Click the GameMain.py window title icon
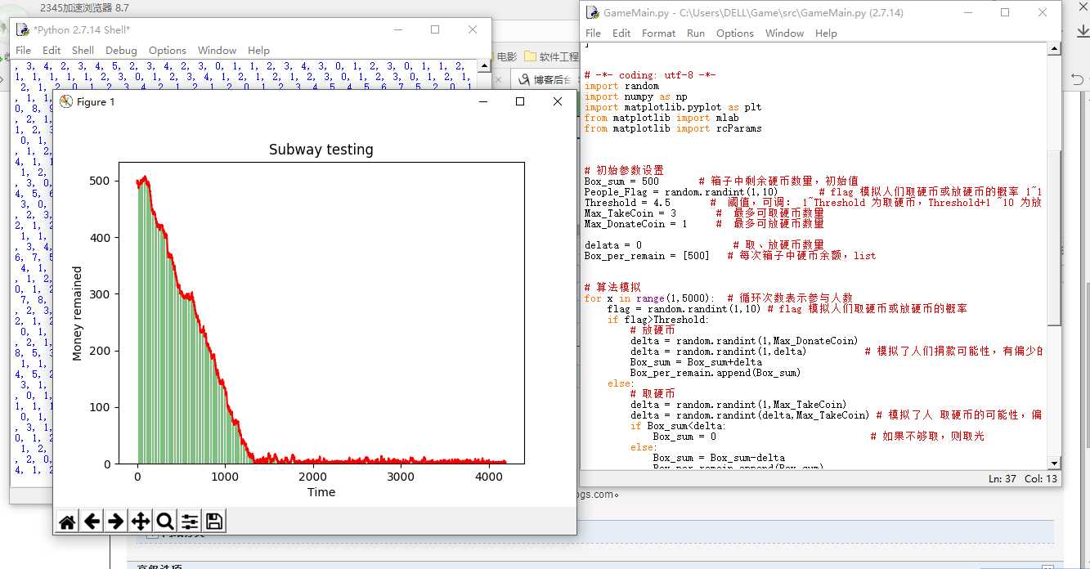The height and width of the screenshot is (569, 1090). point(593,12)
